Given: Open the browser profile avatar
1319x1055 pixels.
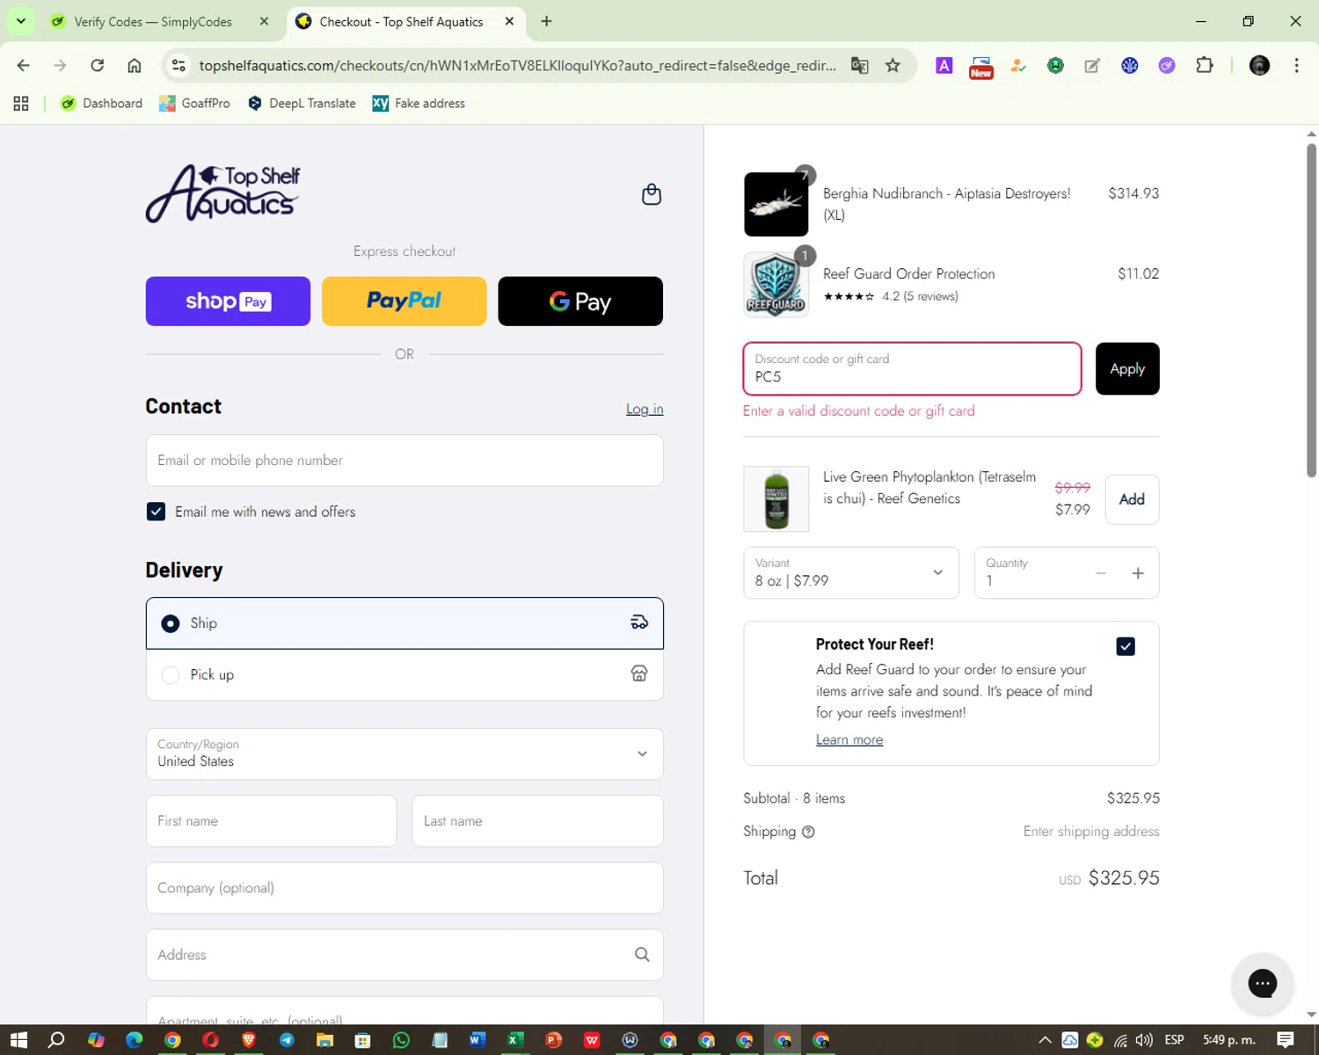Looking at the screenshot, I should (x=1259, y=65).
